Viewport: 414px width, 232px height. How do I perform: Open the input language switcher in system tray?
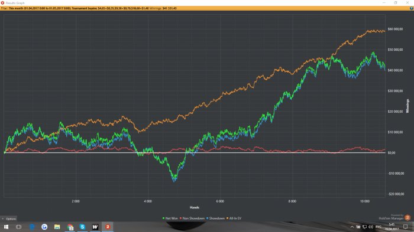click(379, 227)
